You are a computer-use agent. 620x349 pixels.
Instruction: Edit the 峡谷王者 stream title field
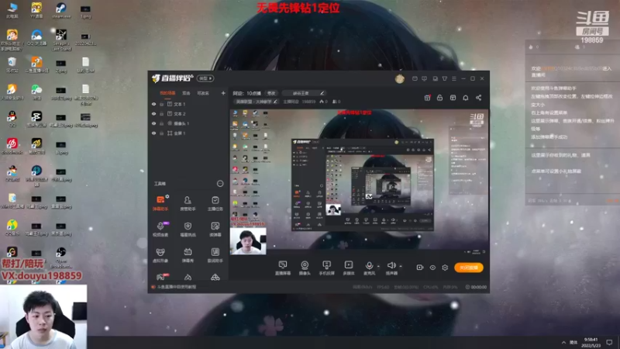(304, 93)
